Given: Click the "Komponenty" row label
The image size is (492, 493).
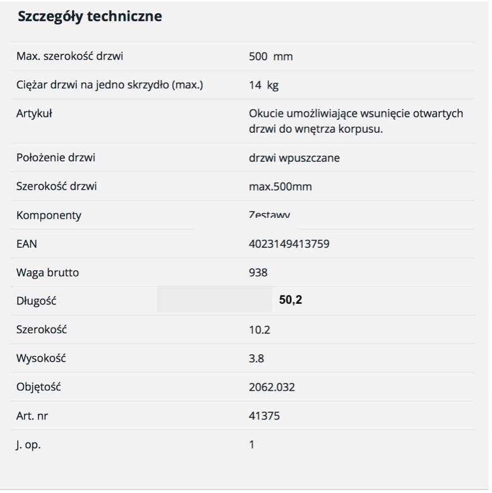Looking at the screenshot, I should coord(49,216).
